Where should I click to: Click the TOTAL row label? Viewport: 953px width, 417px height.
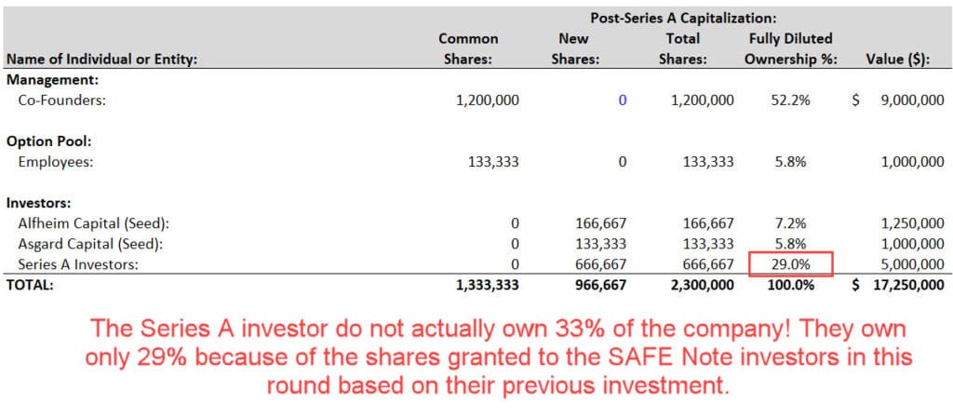(x=29, y=285)
